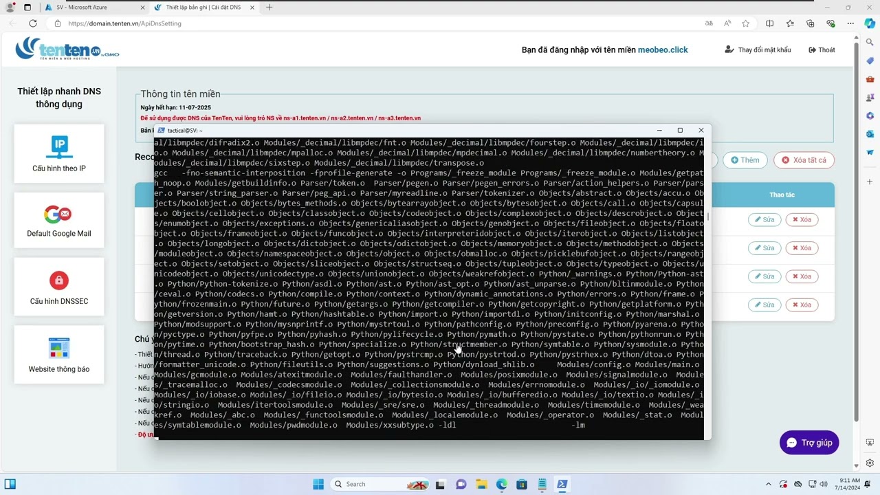Open Browser essentials heart icon
880x495 pixels.
pos(830,23)
